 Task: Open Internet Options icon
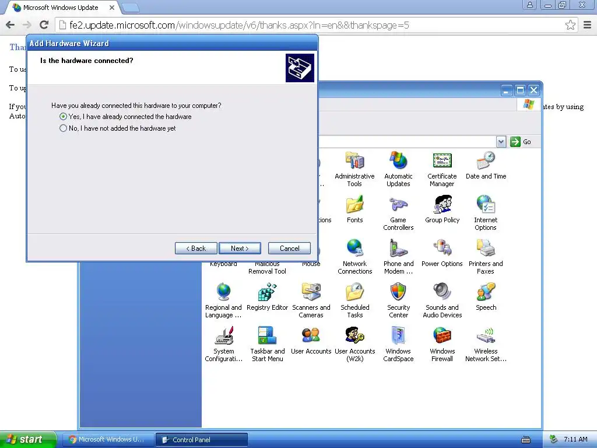coord(486,205)
